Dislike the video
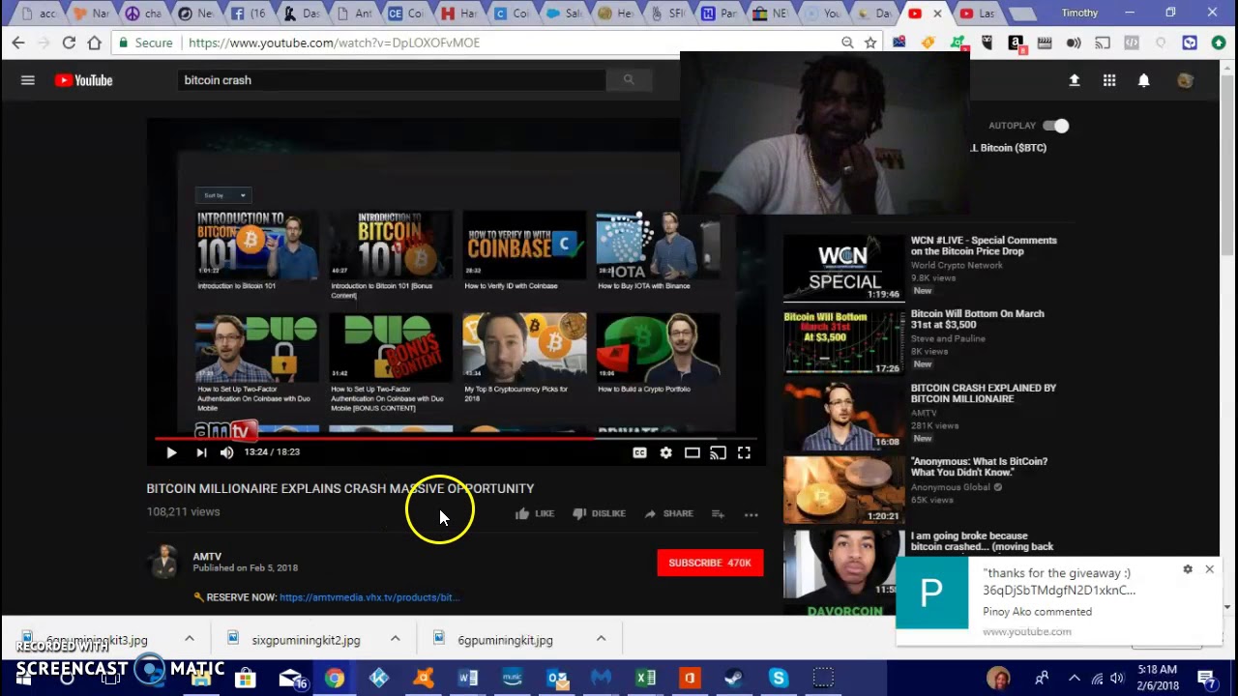This screenshot has height=696, width=1238. point(599,513)
